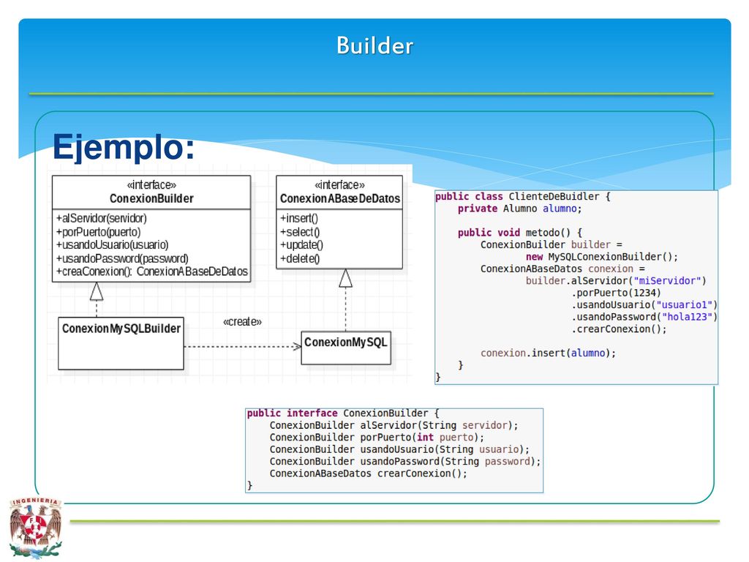Click the +select() method
The height and width of the screenshot is (562, 749).
click(300, 232)
